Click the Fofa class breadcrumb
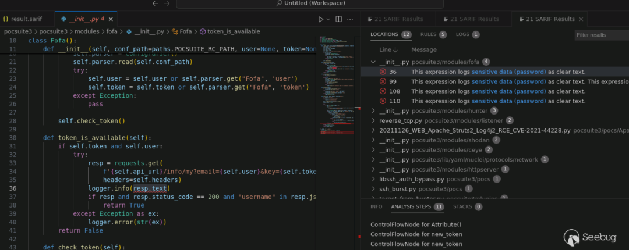Screen dimensions: 629x250 point(182,31)
